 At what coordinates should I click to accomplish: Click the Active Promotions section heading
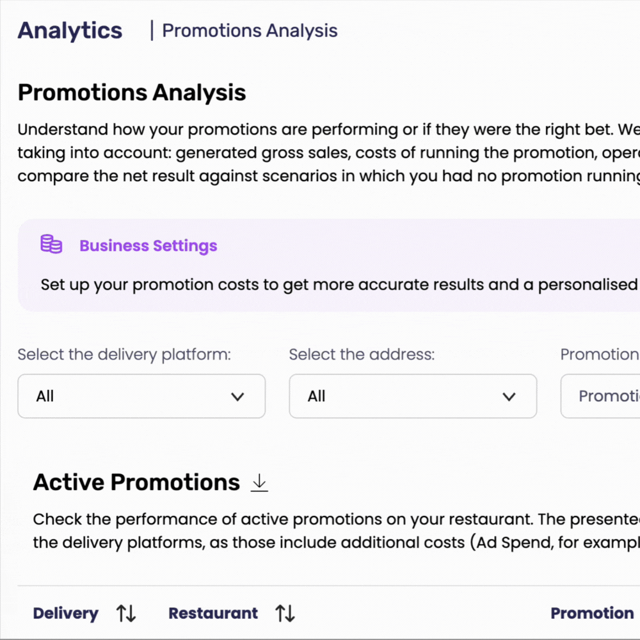[x=136, y=482]
